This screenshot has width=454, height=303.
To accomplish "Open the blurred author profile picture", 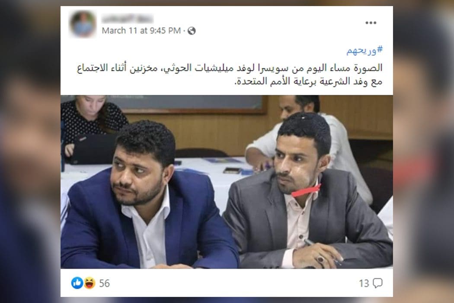I will click(83, 24).
